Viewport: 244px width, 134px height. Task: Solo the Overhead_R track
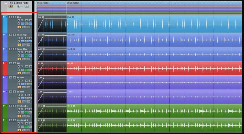pos(15,120)
